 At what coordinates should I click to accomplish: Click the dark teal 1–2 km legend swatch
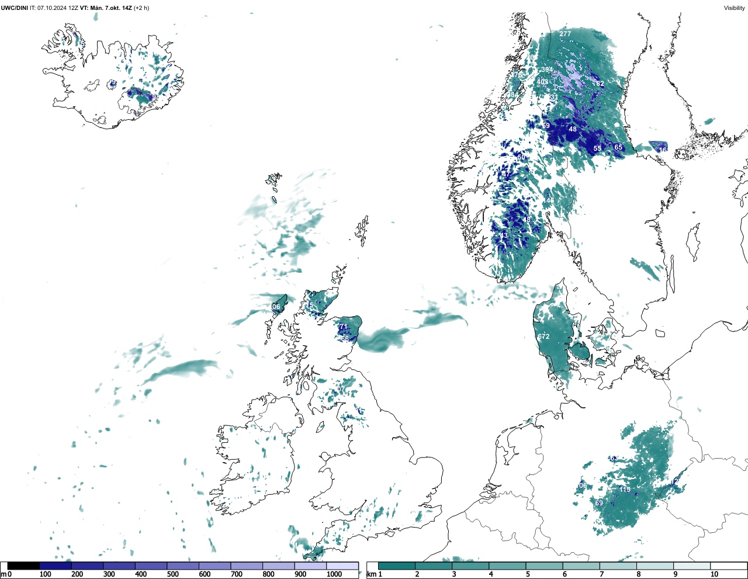pos(397,566)
